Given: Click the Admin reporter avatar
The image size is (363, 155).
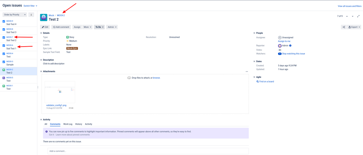Looking at the screenshot, I should pyautogui.click(x=280, y=46).
